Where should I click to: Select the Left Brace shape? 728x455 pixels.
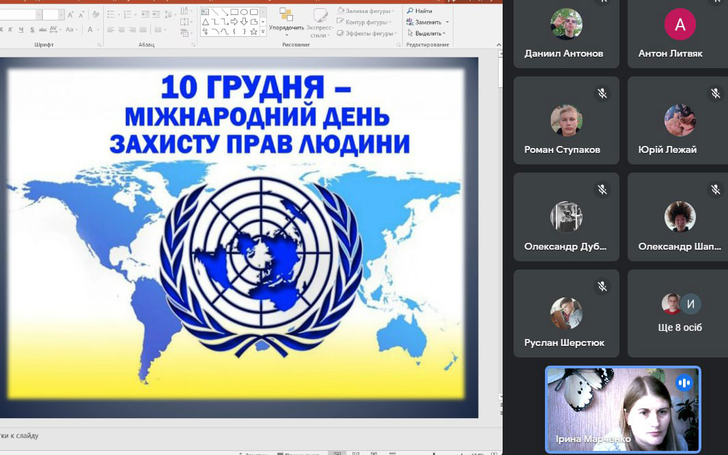point(234,31)
